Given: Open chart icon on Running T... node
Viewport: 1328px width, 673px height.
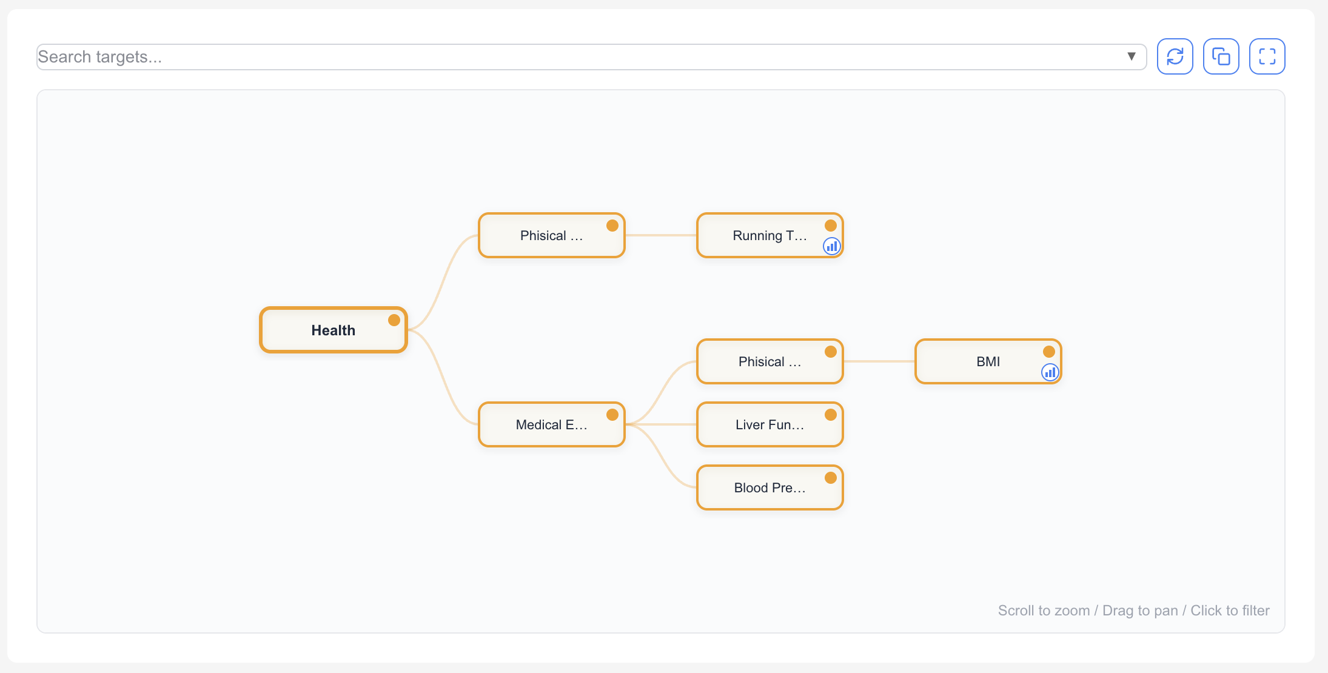Looking at the screenshot, I should (831, 246).
